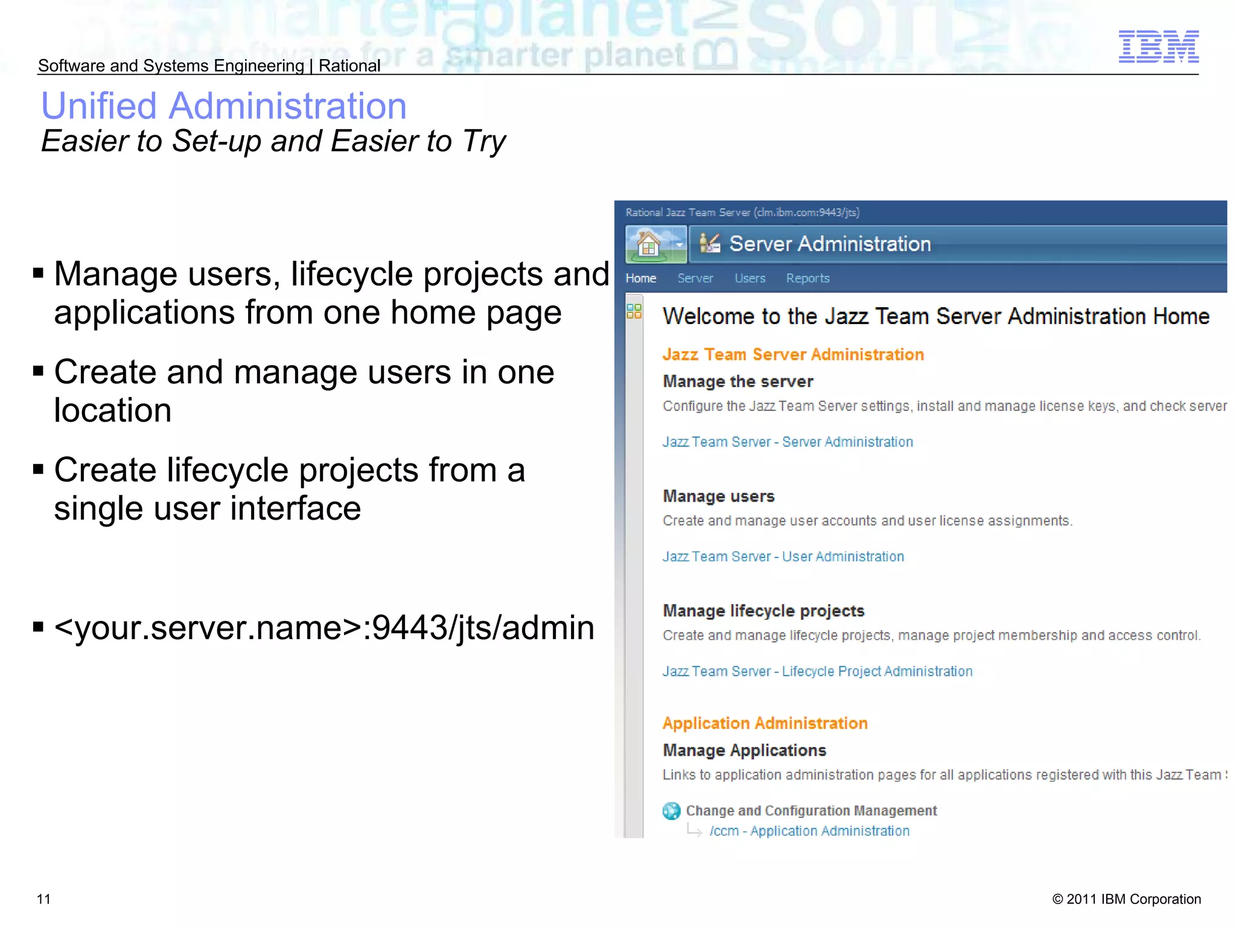Click the slide number 11
The image size is (1236, 927).
(x=44, y=899)
